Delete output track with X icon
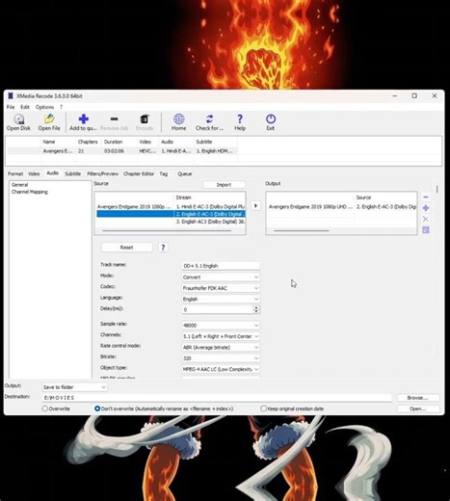450x501 pixels. (x=426, y=219)
